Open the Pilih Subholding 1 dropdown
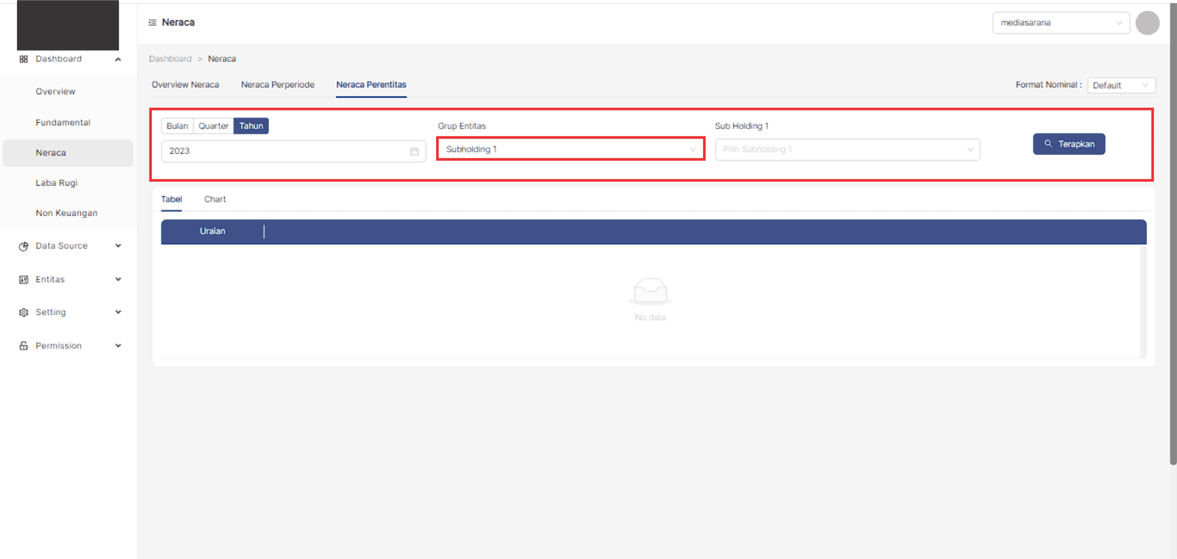Viewport: 1177px width, 559px height. tap(847, 149)
